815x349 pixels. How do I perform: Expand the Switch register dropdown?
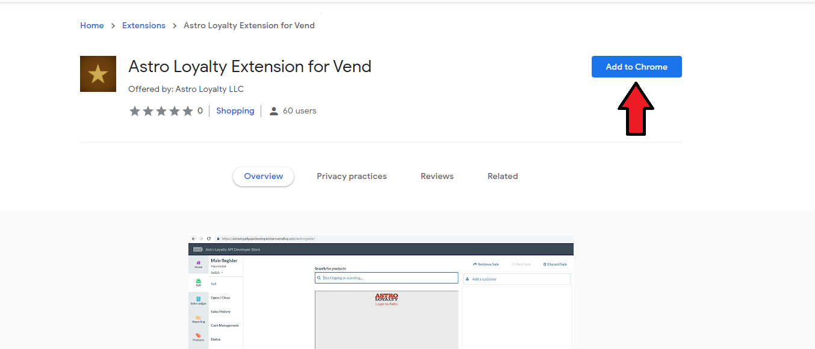tap(216, 272)
